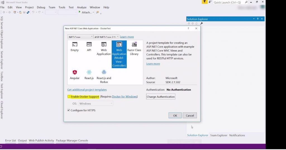This screenshot has height=150, width=286.
Task: Click the find in files toolbar icon
Action: click(x=97, y=12)
